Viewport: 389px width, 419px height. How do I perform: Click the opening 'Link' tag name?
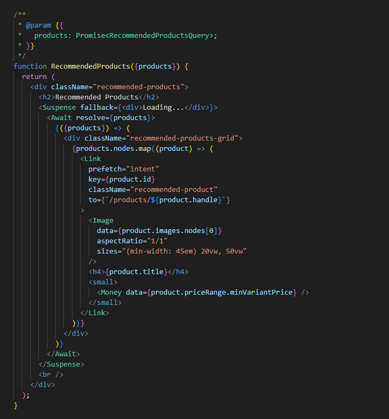[x=93, y=159]
